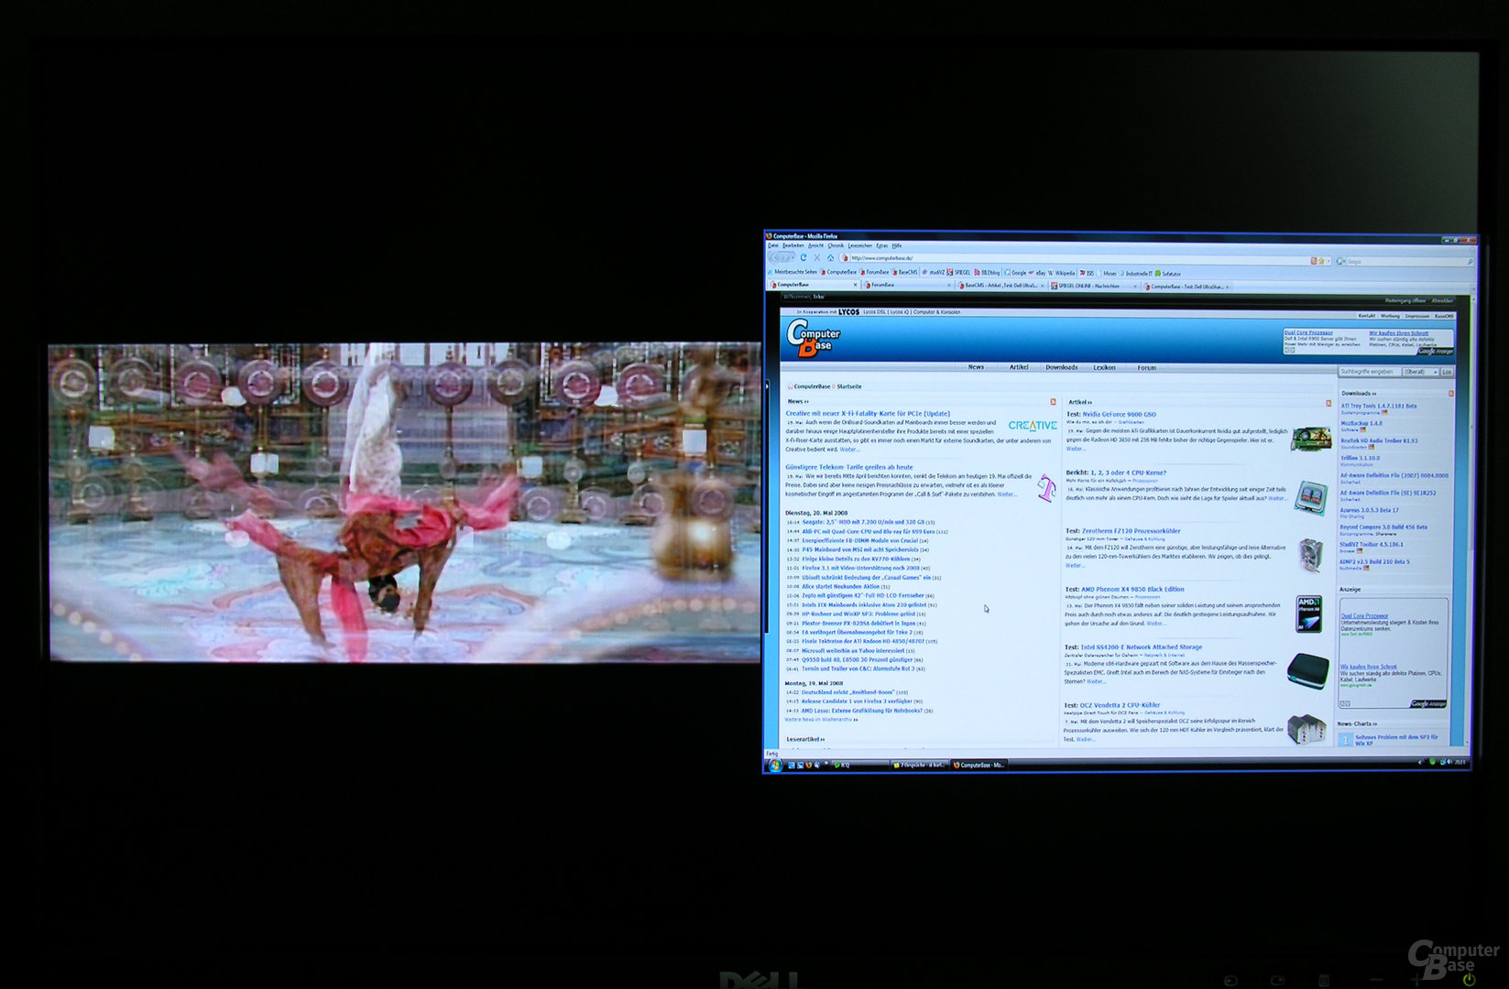Click the RSS feed icon beside the Artikel heading
1509x989 pixels.
click(1329, 403)
